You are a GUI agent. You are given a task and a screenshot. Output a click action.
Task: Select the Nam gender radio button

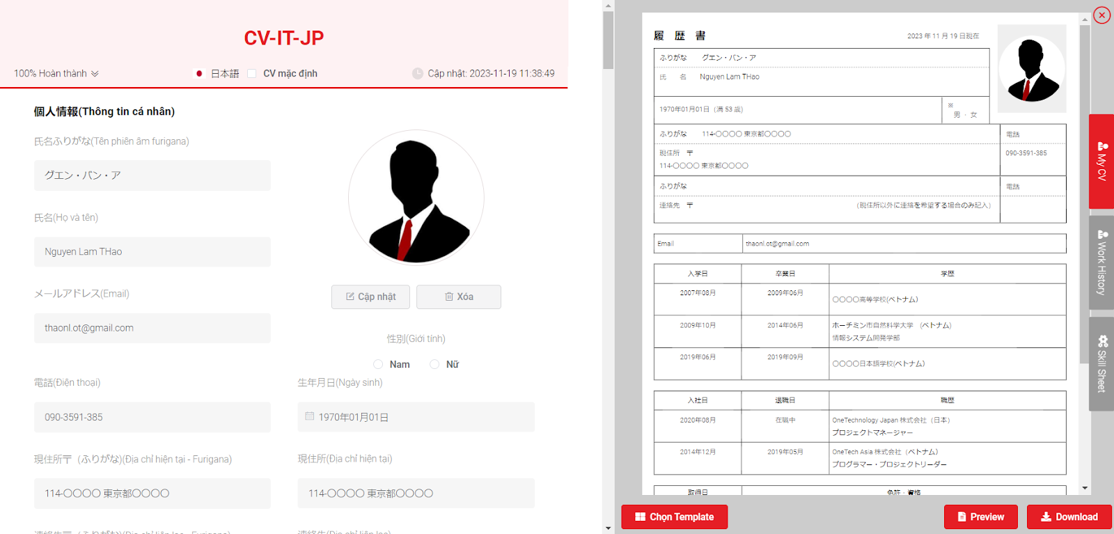[x=378, y=364]
